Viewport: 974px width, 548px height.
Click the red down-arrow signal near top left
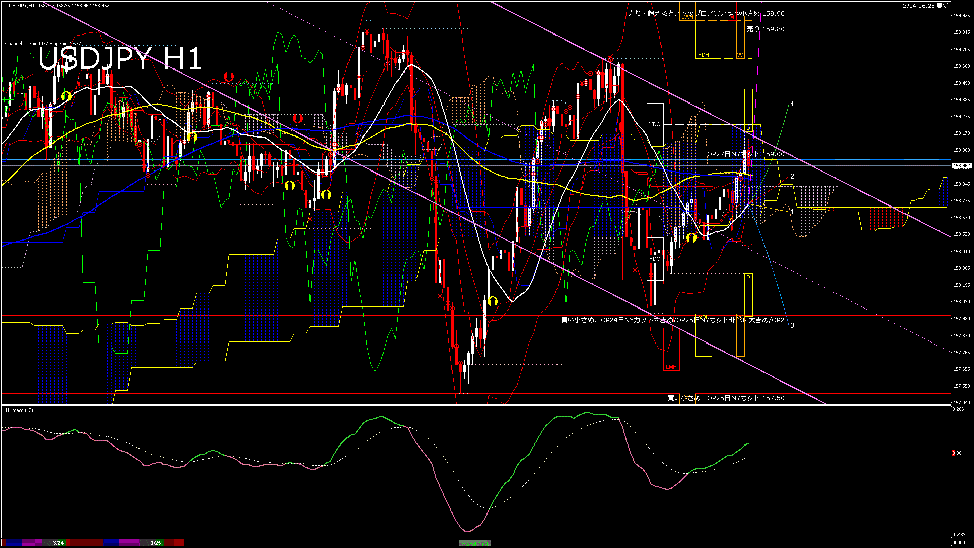[229, 77]
